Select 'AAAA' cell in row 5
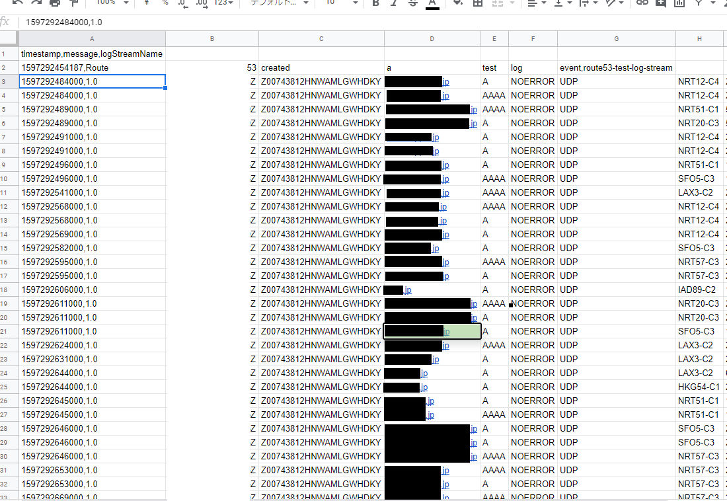Screen dimensions: 727x501 click(494, 110)
